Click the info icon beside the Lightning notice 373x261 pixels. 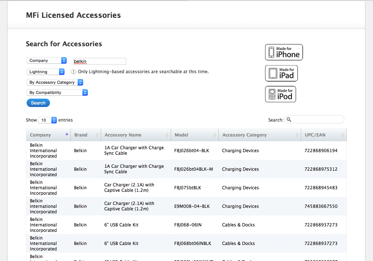pyautogui.click(x=73, y=71)
